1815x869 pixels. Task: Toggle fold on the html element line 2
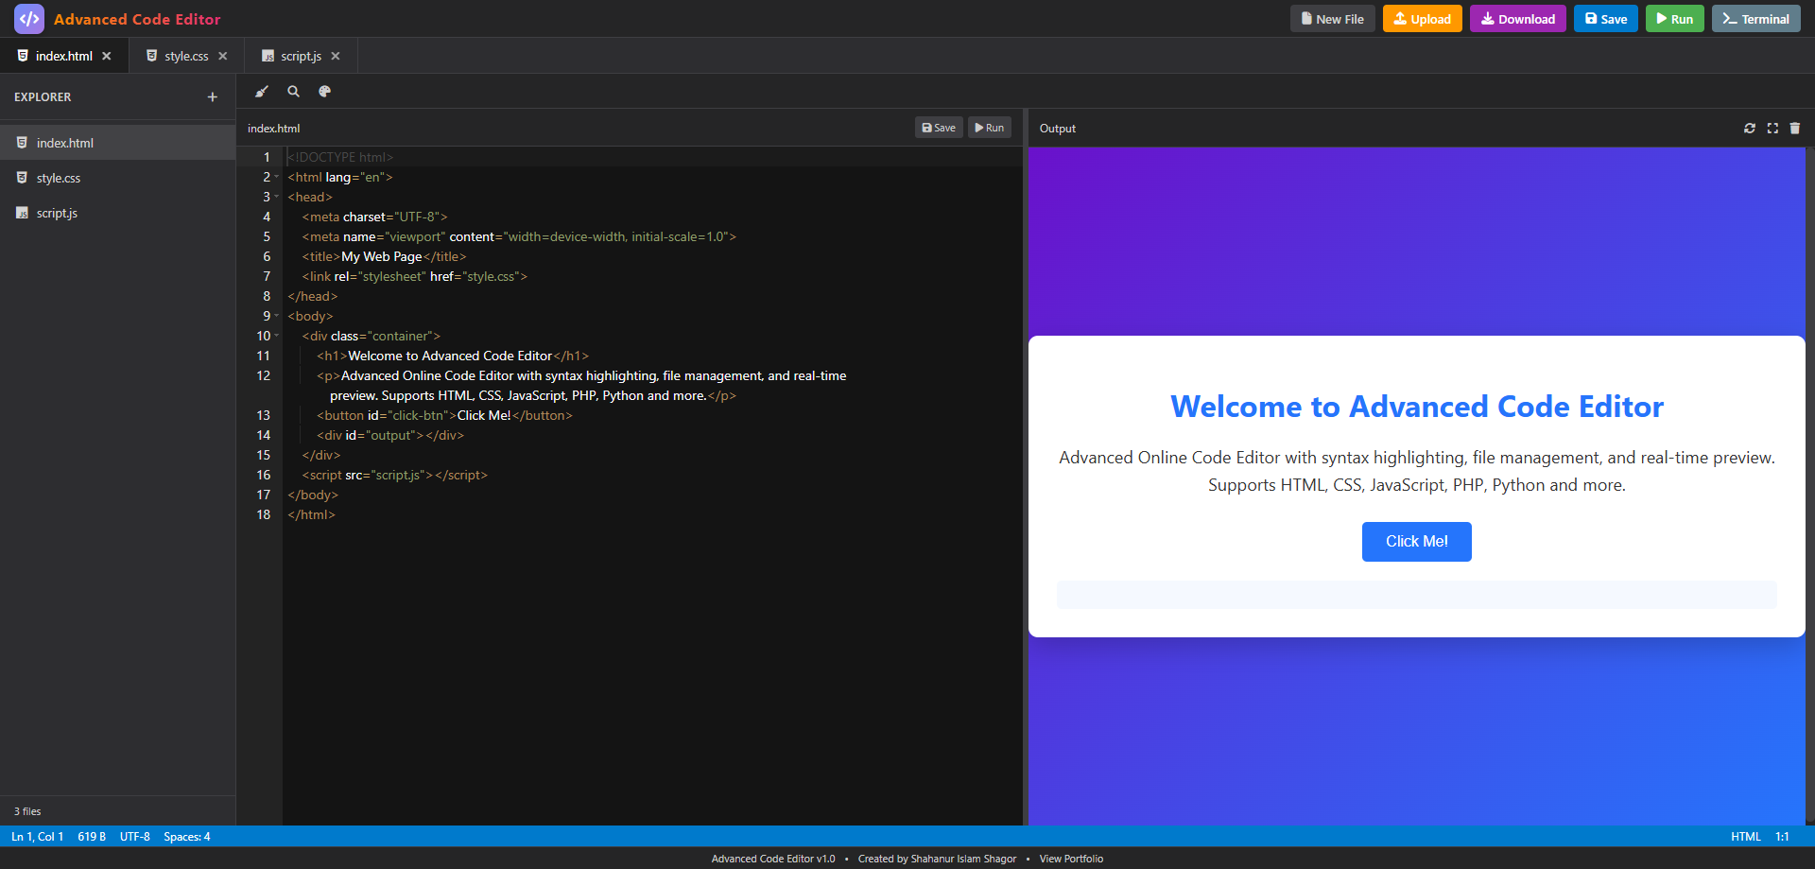pyautogui.click(x=274, y=177)
